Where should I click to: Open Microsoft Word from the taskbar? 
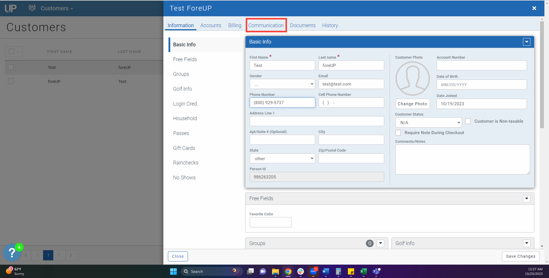click(x=326, y=271)
